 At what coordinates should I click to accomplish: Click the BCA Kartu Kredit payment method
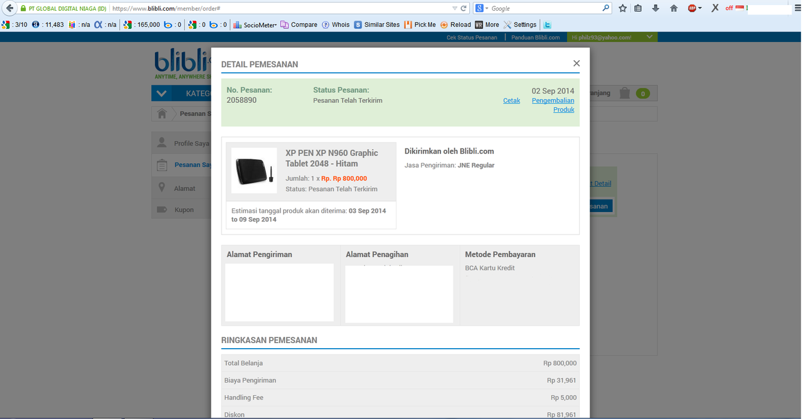(x=490, y=268)
